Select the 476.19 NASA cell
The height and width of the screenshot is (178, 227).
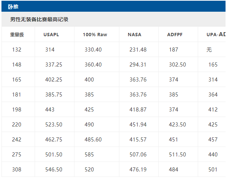pyautogui.click(x=138, y=170)
